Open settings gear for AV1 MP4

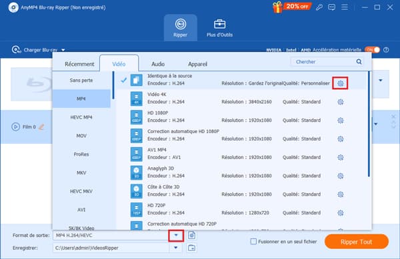point(340,157)
